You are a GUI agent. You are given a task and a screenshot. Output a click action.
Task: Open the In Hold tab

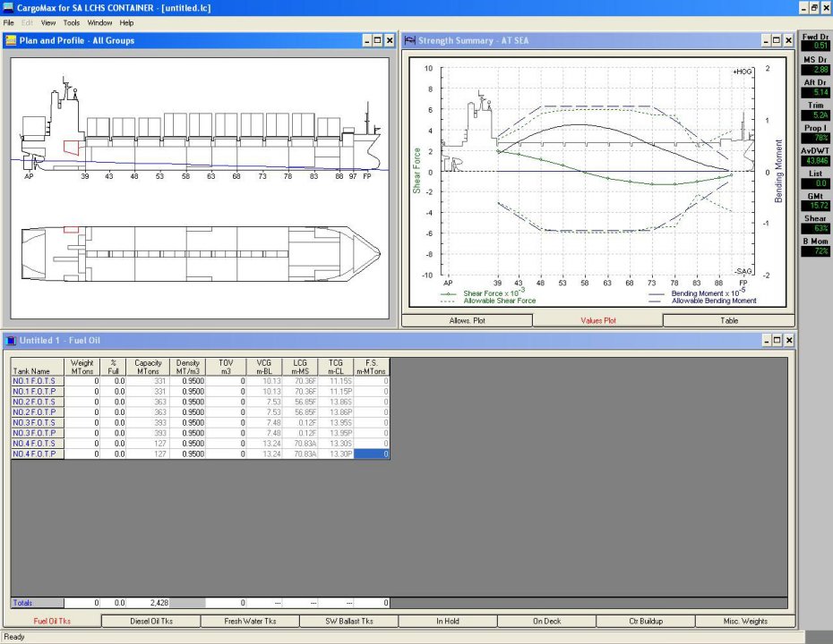click(x=448, y=621)
